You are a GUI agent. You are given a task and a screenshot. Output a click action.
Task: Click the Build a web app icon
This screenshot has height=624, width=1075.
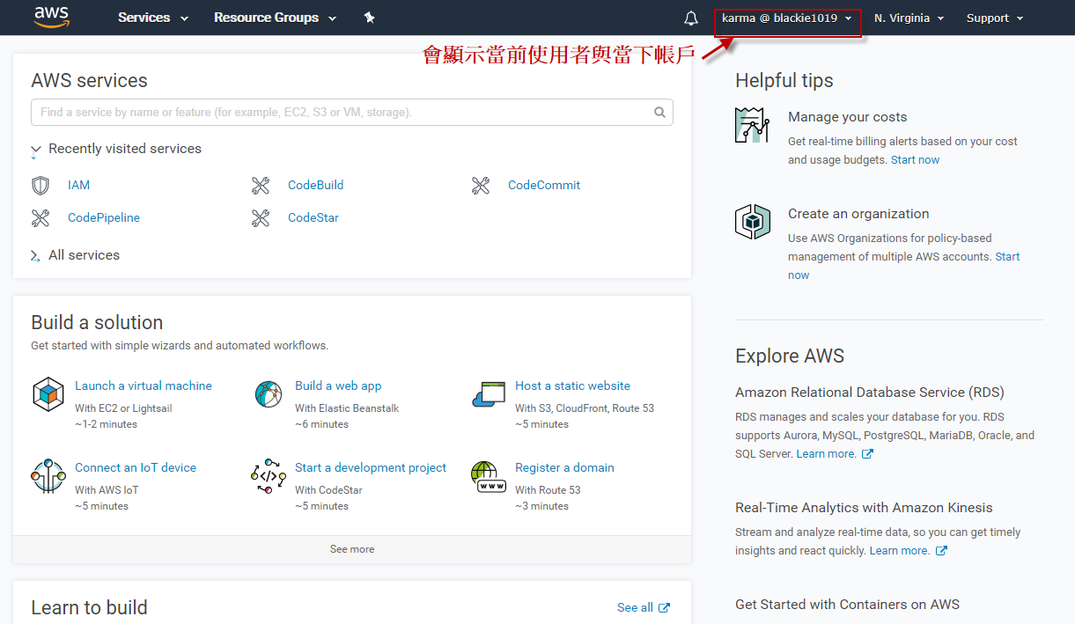pyautogui.click(x=269, y=393)
